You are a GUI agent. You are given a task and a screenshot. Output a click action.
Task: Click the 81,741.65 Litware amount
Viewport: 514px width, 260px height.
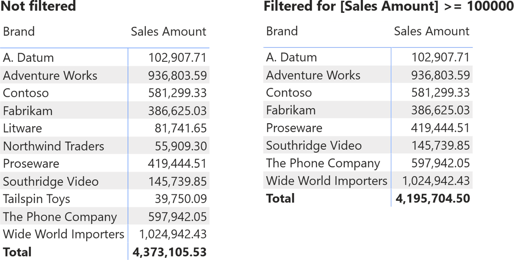tap(180, 128)
